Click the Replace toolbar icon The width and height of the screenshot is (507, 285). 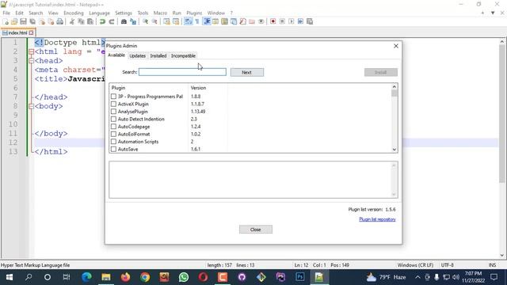133,21
